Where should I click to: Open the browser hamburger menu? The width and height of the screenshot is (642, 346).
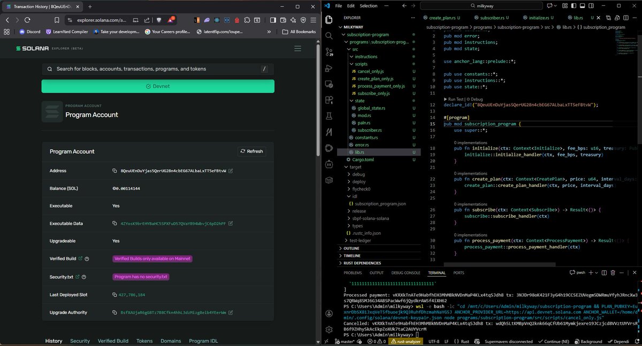312,20
